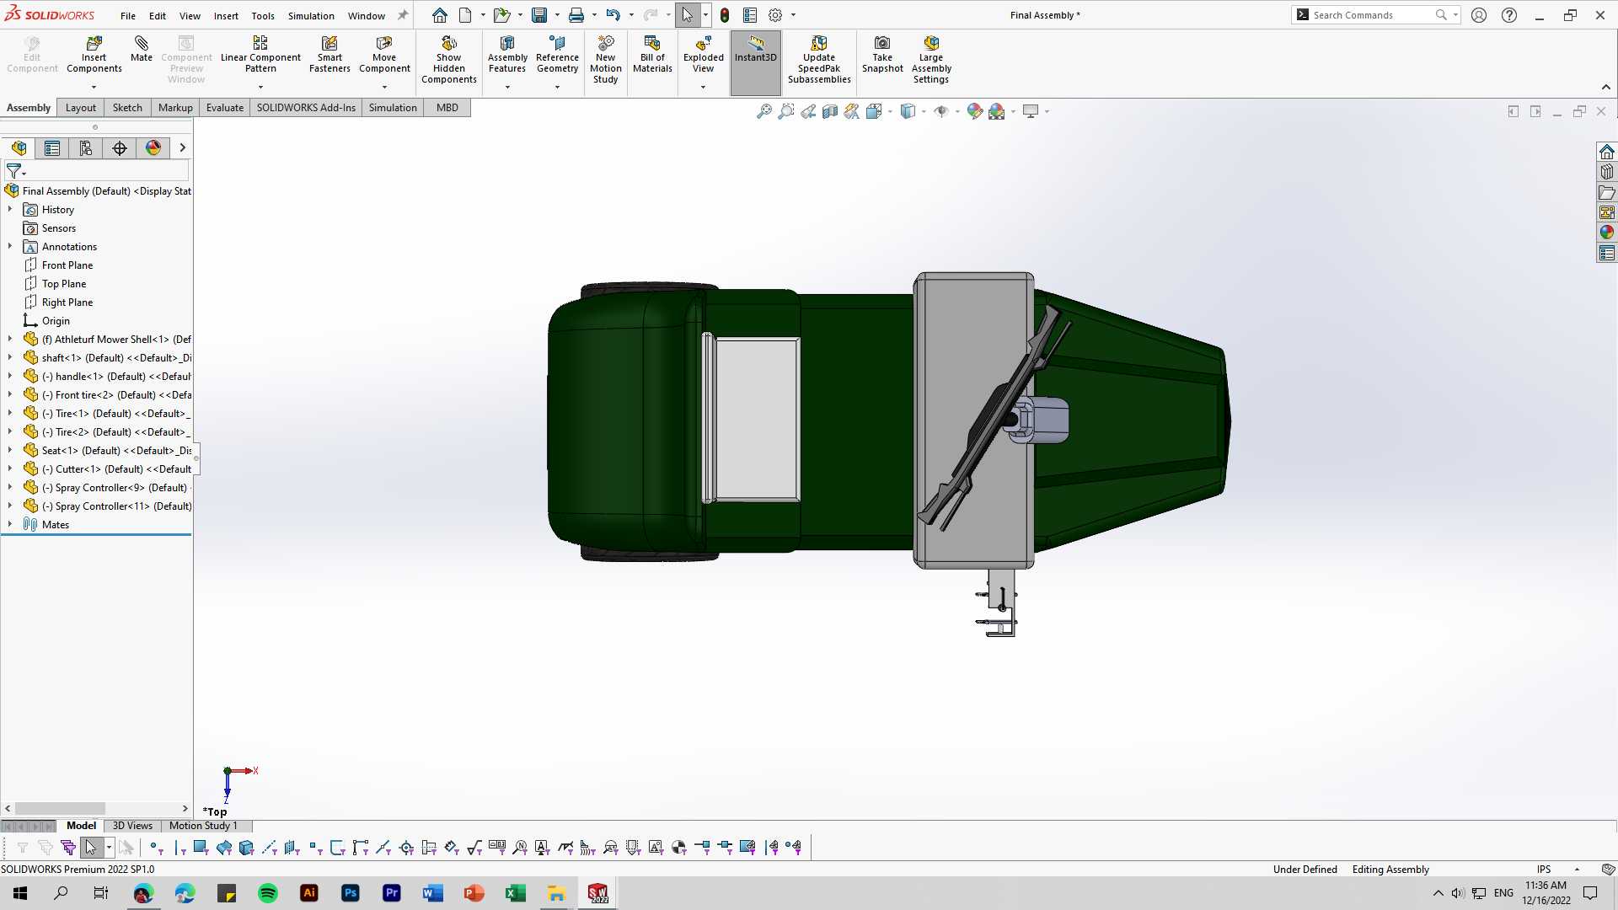Expand the History tree node

point(10,209)
